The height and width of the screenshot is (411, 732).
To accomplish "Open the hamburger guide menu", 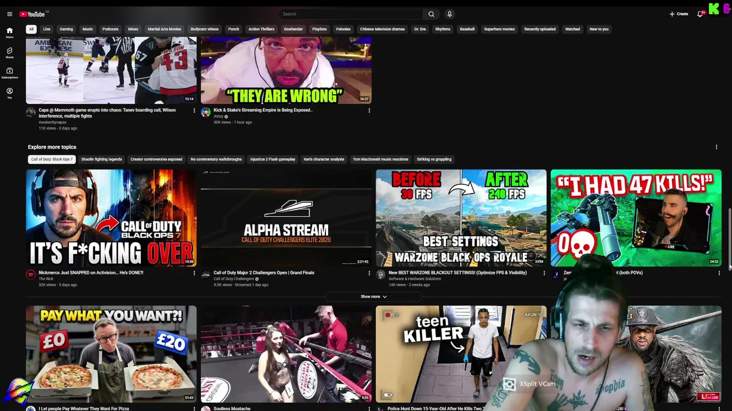I will (x=9, y=14).
